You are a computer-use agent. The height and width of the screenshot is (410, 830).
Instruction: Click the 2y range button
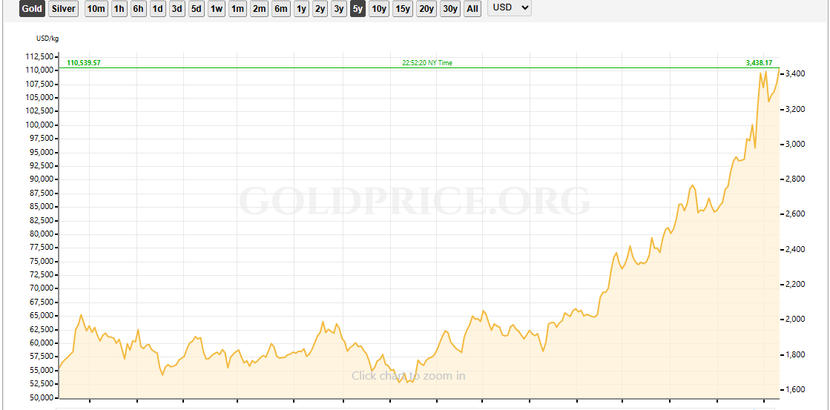coord(320,9)
